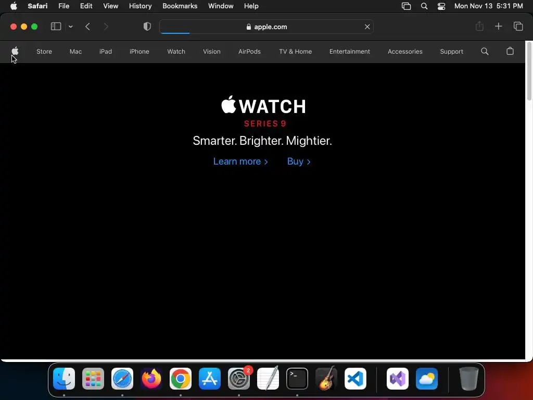
Task: Open the Trash in the Dock
Action: 469,379
